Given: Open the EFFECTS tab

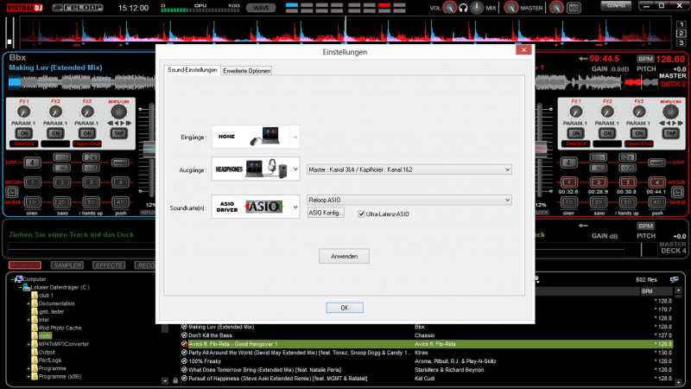Looking at the screenshot, I should [x=109, y=265].
